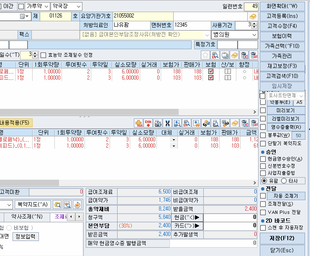Expand the 급여본인부담조정사유 dropdown
Image resolution: width=310 pixels, height=256 pixels.
207,35
